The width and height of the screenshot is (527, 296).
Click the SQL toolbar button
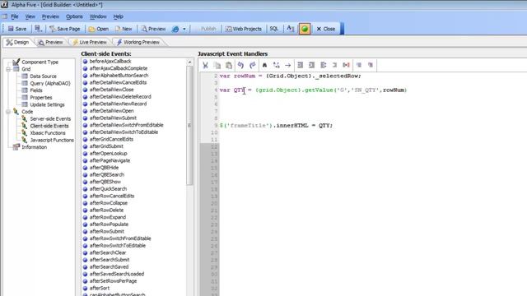click(274, 29)
